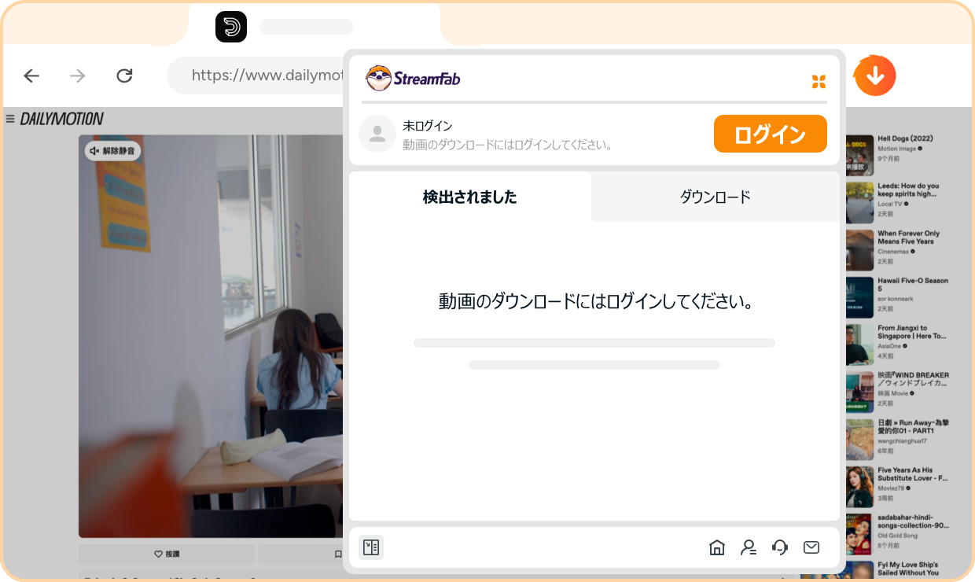Bookmark the video below the player

337,554
